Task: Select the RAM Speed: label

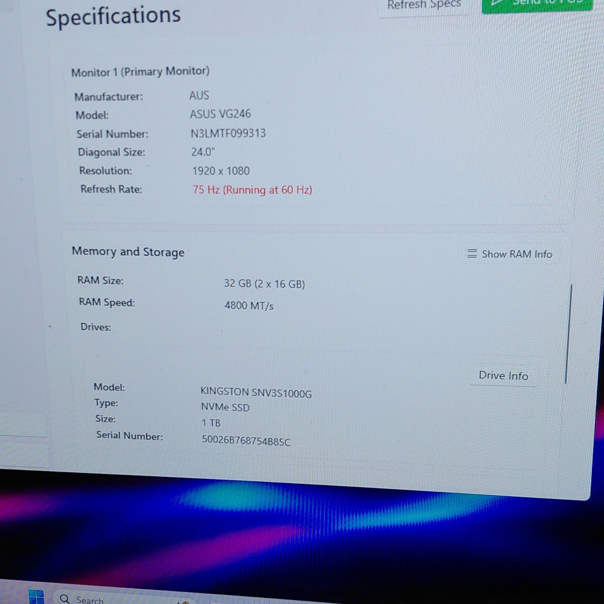Action: (x=107, y=303)
